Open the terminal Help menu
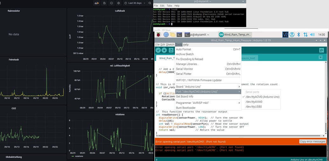Screen dimensions: 329x161 click(x=177, y=6)
